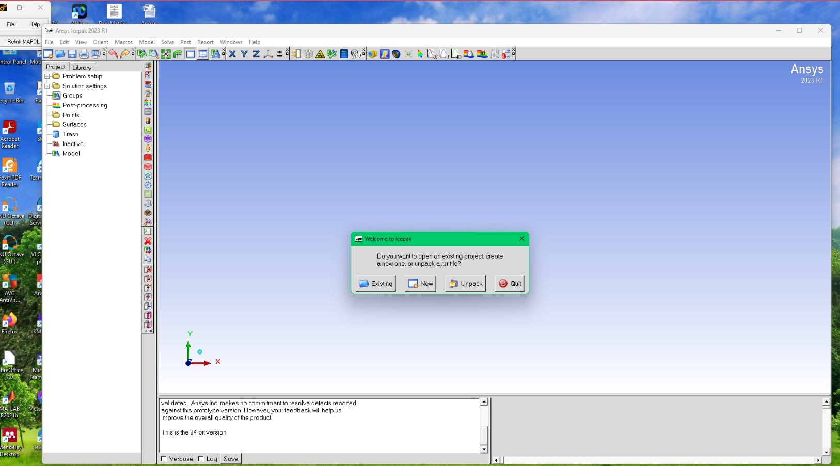Image resolution: width=840 pixels, height=466 pixels.
Task: Click the Home position view icon
Action: (142, 54)
